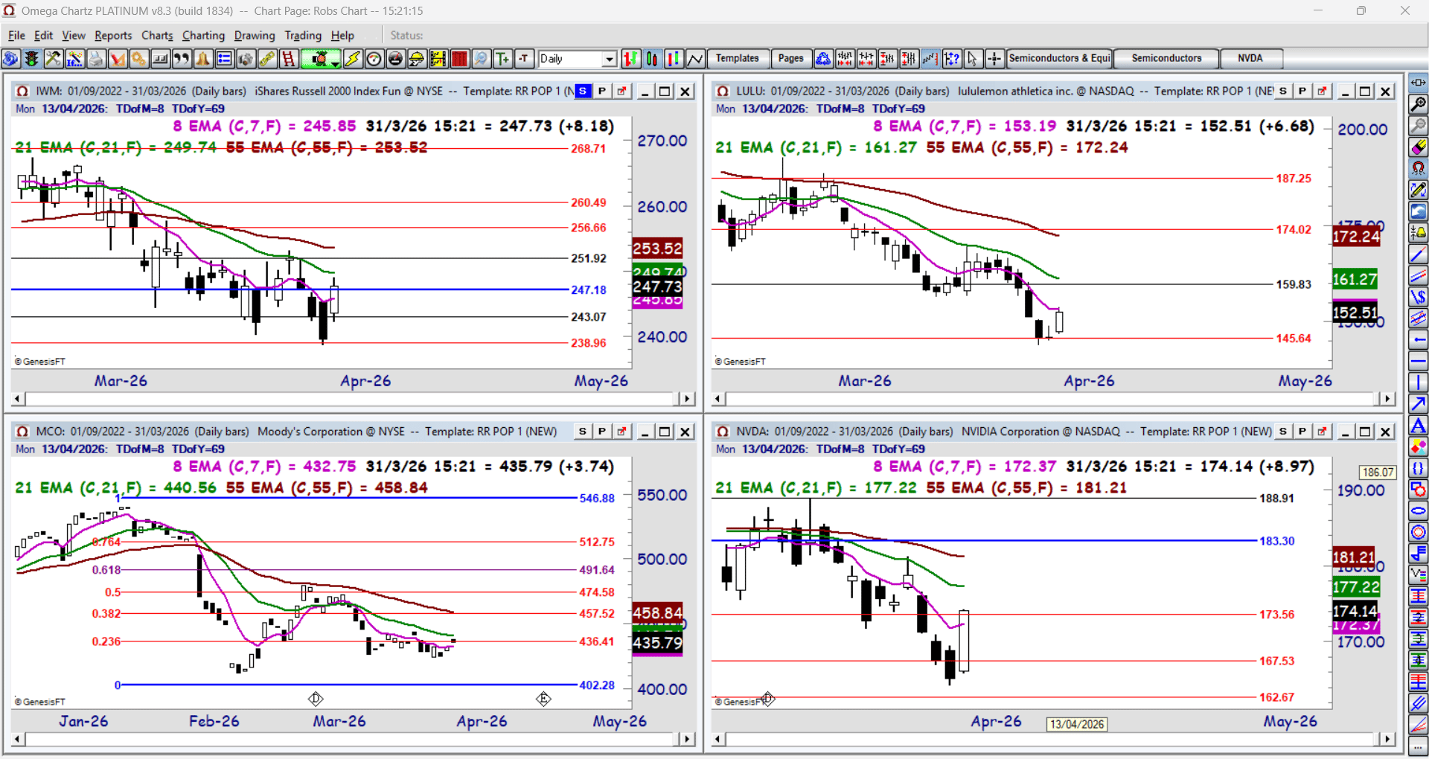Image resolution: width=1429 pixels, height=759 pixels.
Task: Click the magnifier icon in the top toolbar
Action: 482,59
